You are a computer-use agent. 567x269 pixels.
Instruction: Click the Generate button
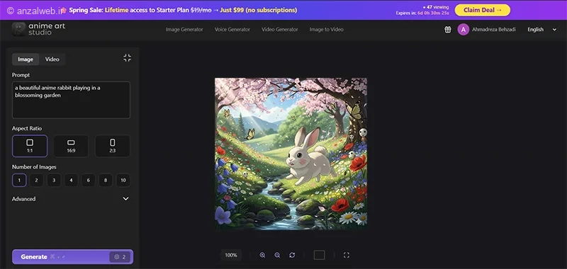coord(73,257)
